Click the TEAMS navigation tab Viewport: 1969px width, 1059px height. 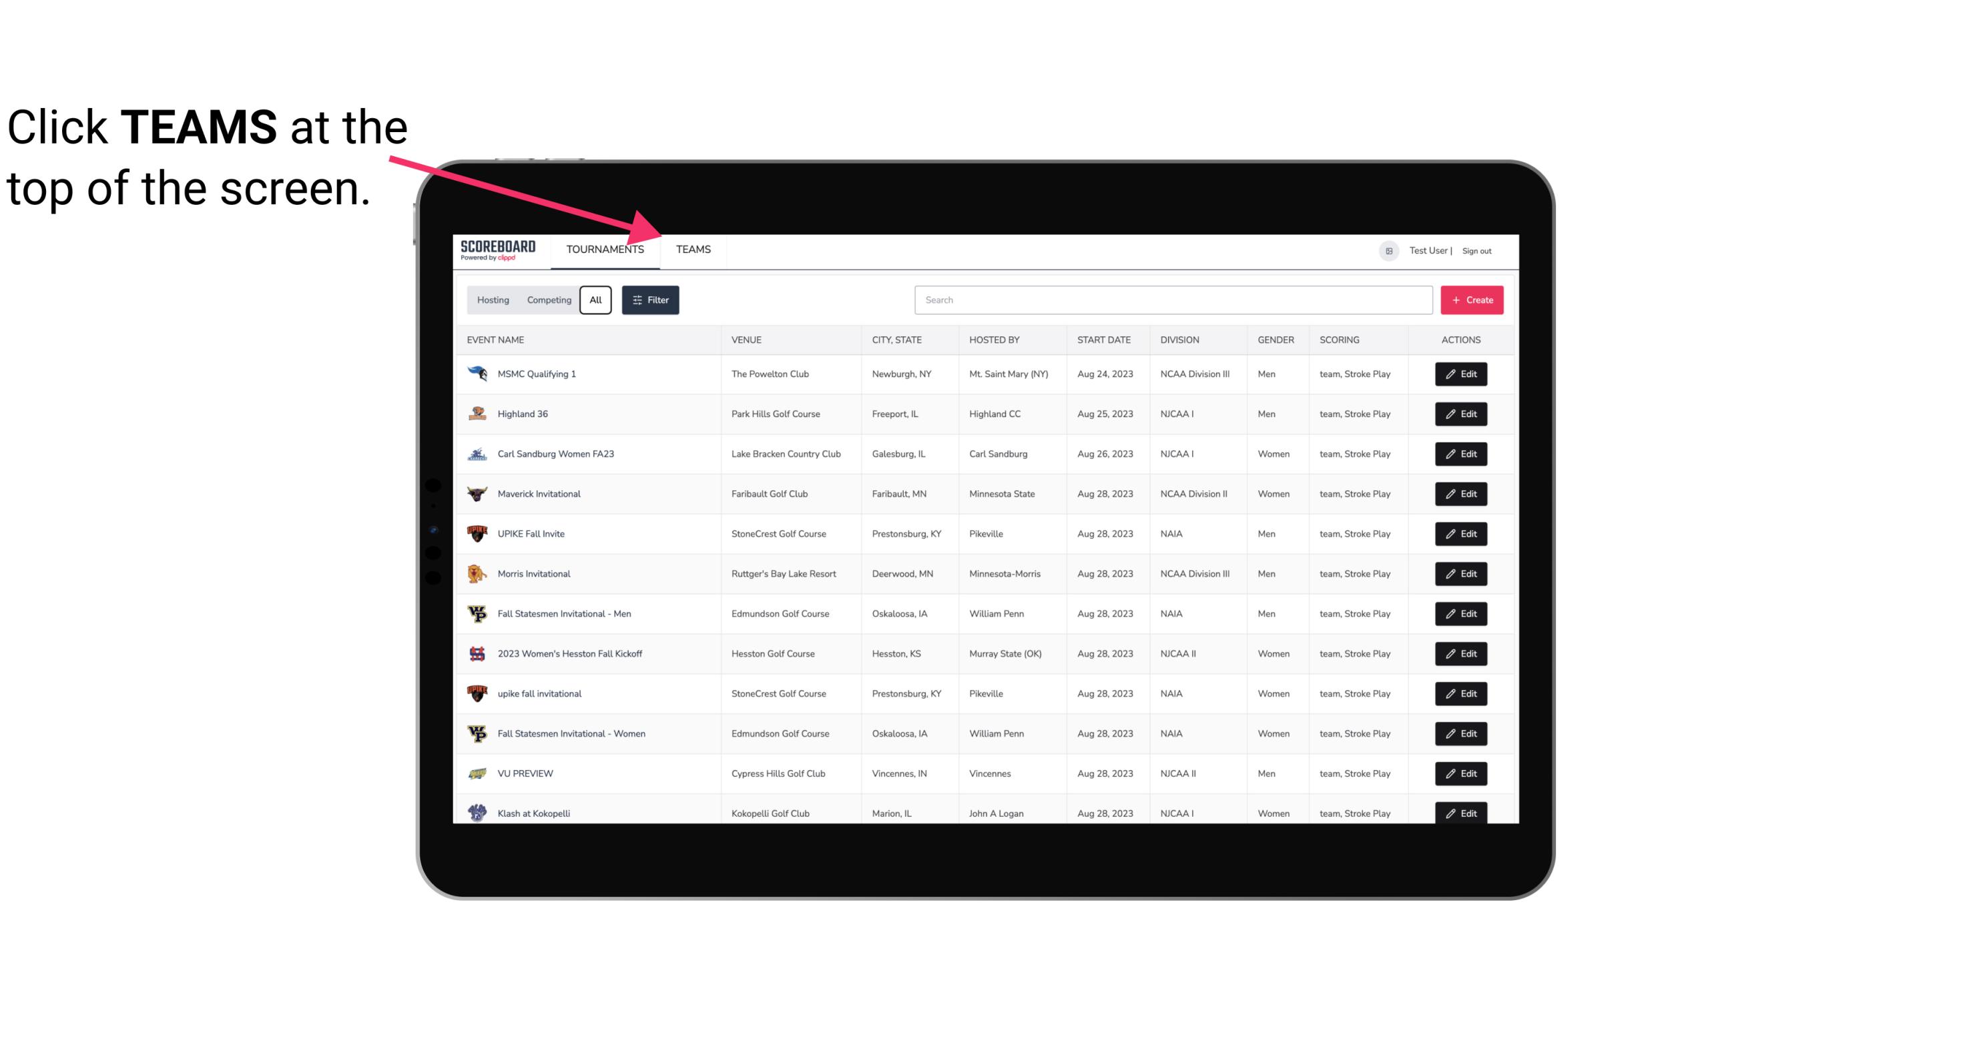693,249
